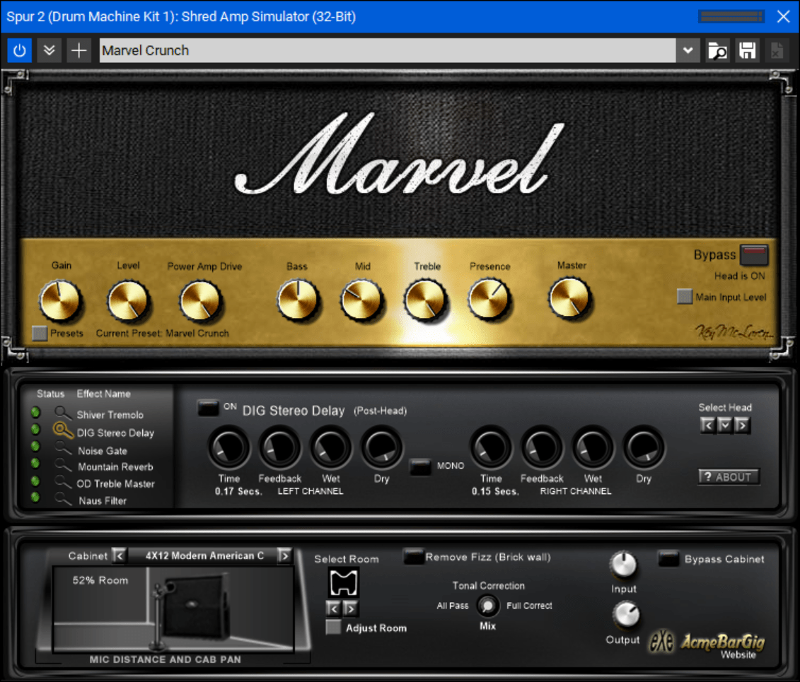Click the ABOUT button in the delay section
The image size is (800, 682).
[729, 476]
